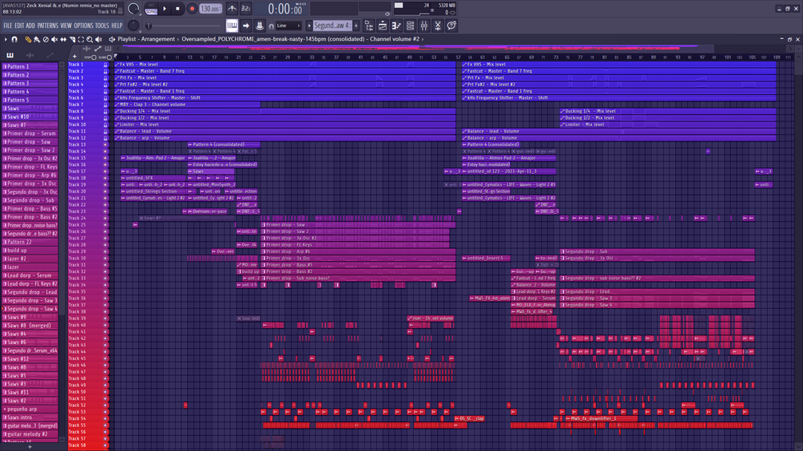
Task: Add new pattern with plus next to pattern name
Action: point(356,26)
